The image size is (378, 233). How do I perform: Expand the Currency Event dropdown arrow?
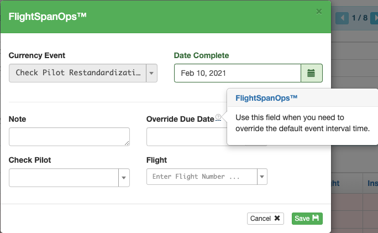[151, 73]
